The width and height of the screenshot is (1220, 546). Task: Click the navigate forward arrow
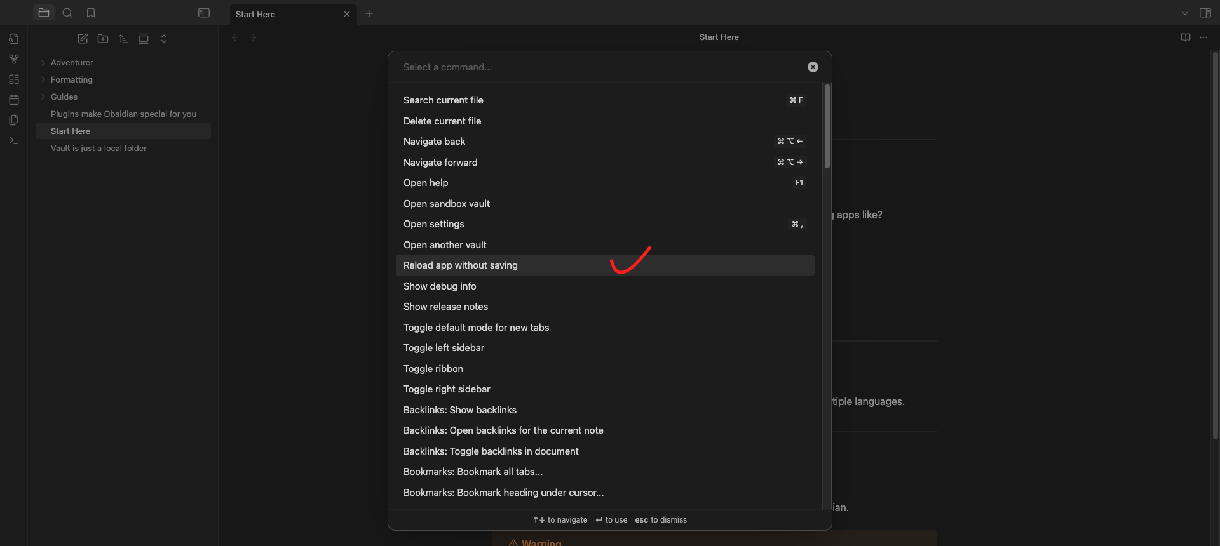pos(253,37)
